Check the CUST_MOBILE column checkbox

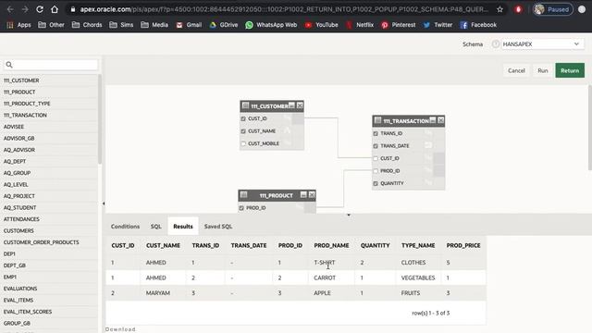click(243, 143)
